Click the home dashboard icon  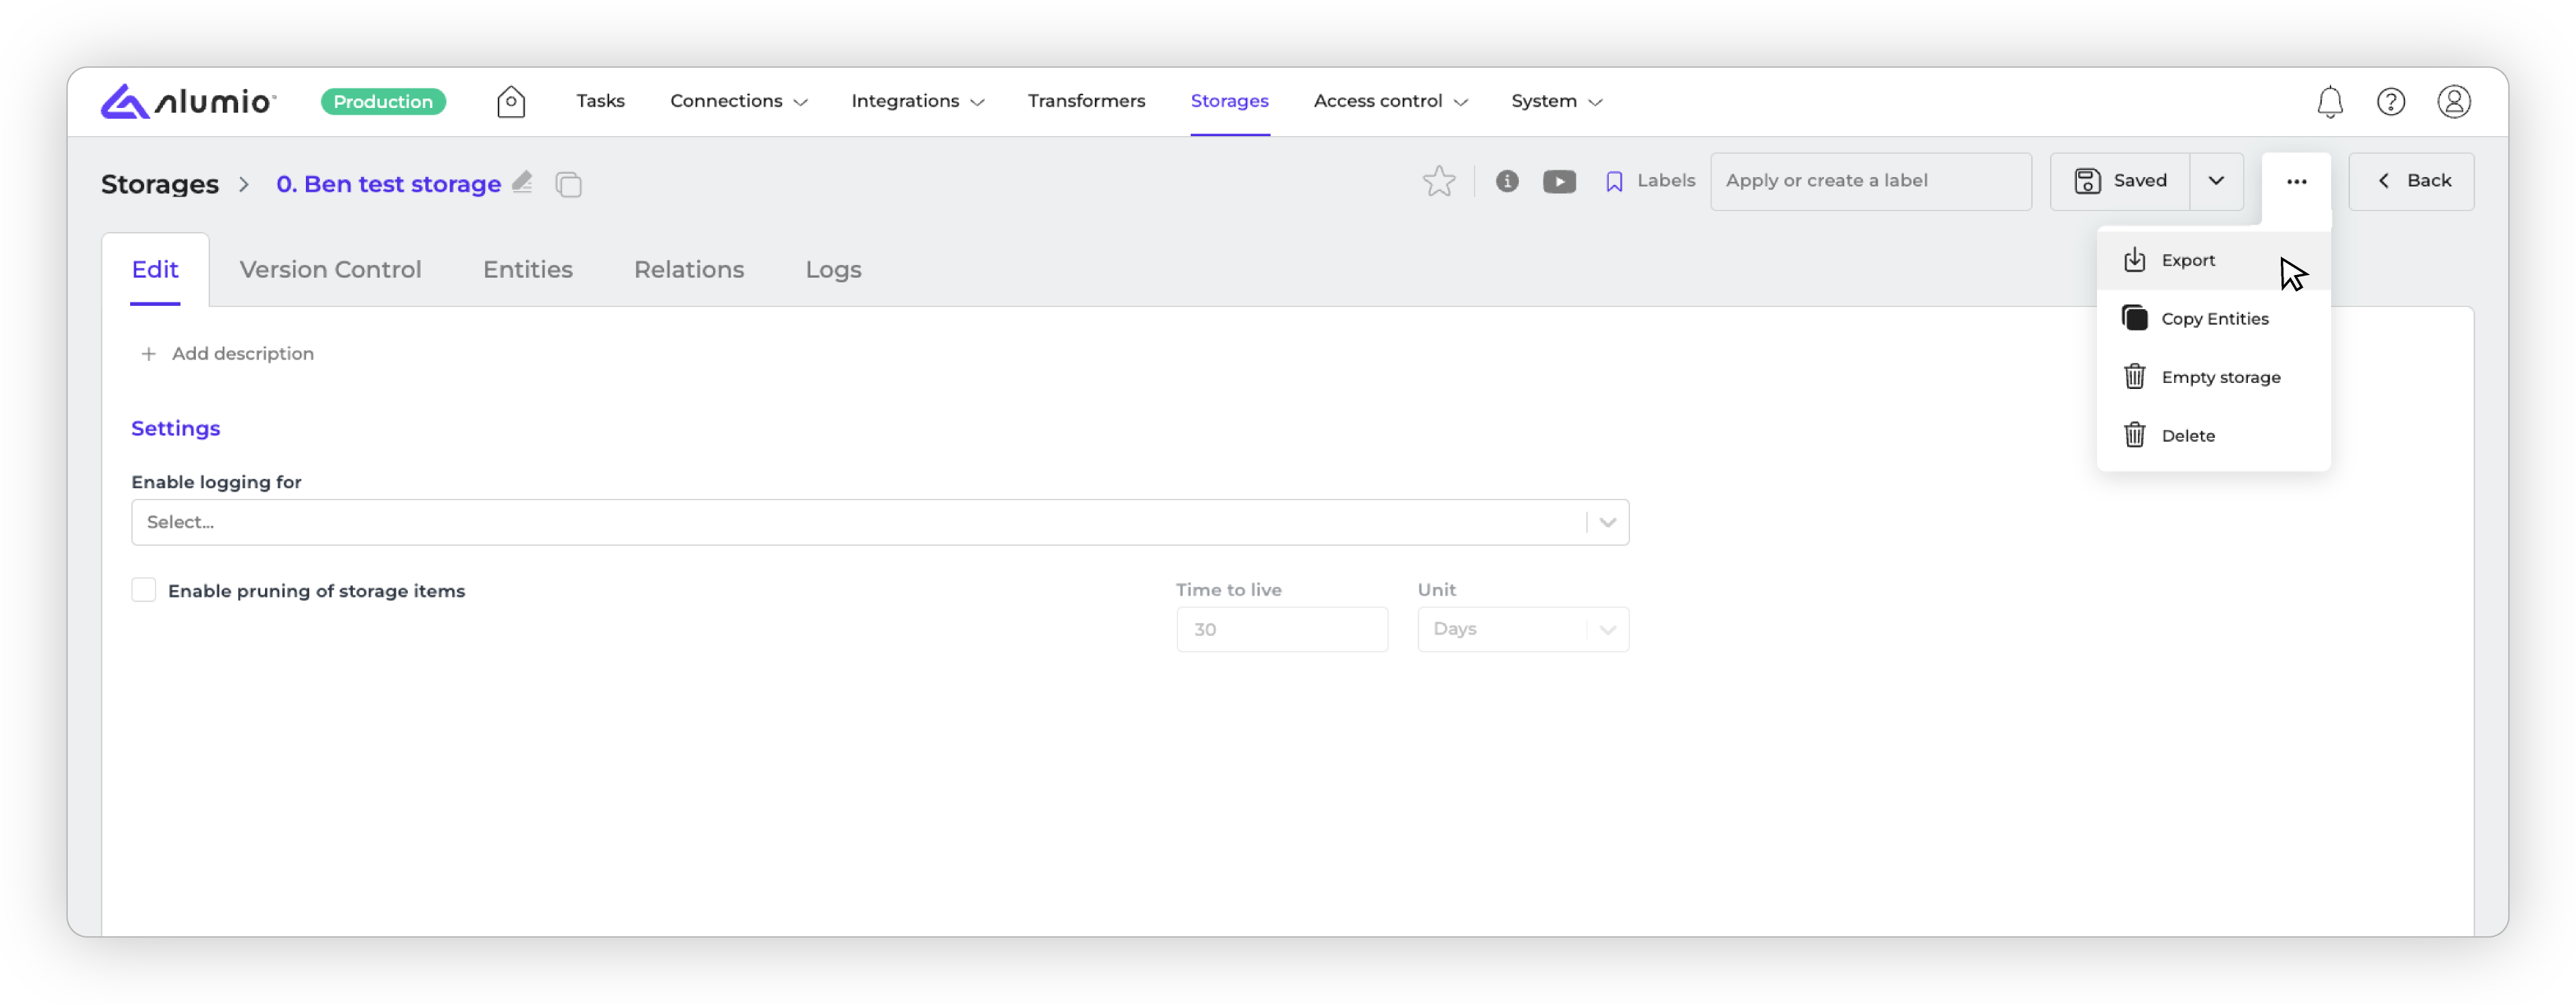point(511,101)
